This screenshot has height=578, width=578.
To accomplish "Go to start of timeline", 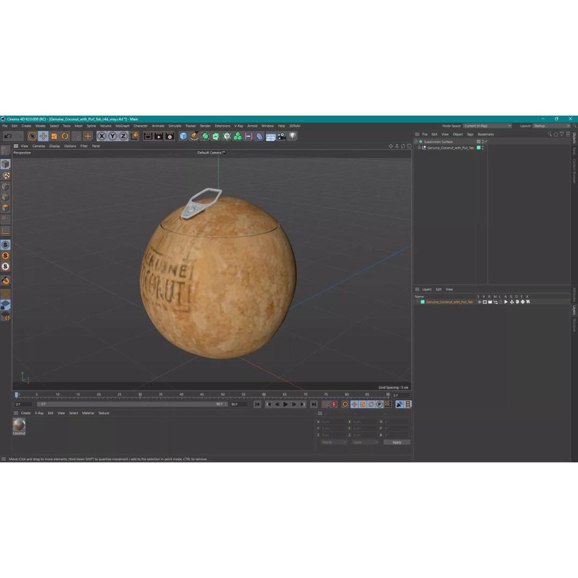I will 257,405.
